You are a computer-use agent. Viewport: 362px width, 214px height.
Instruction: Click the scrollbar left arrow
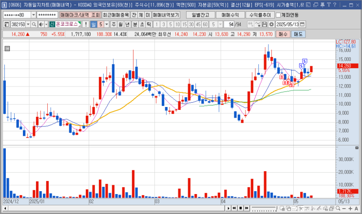(5, 208)
